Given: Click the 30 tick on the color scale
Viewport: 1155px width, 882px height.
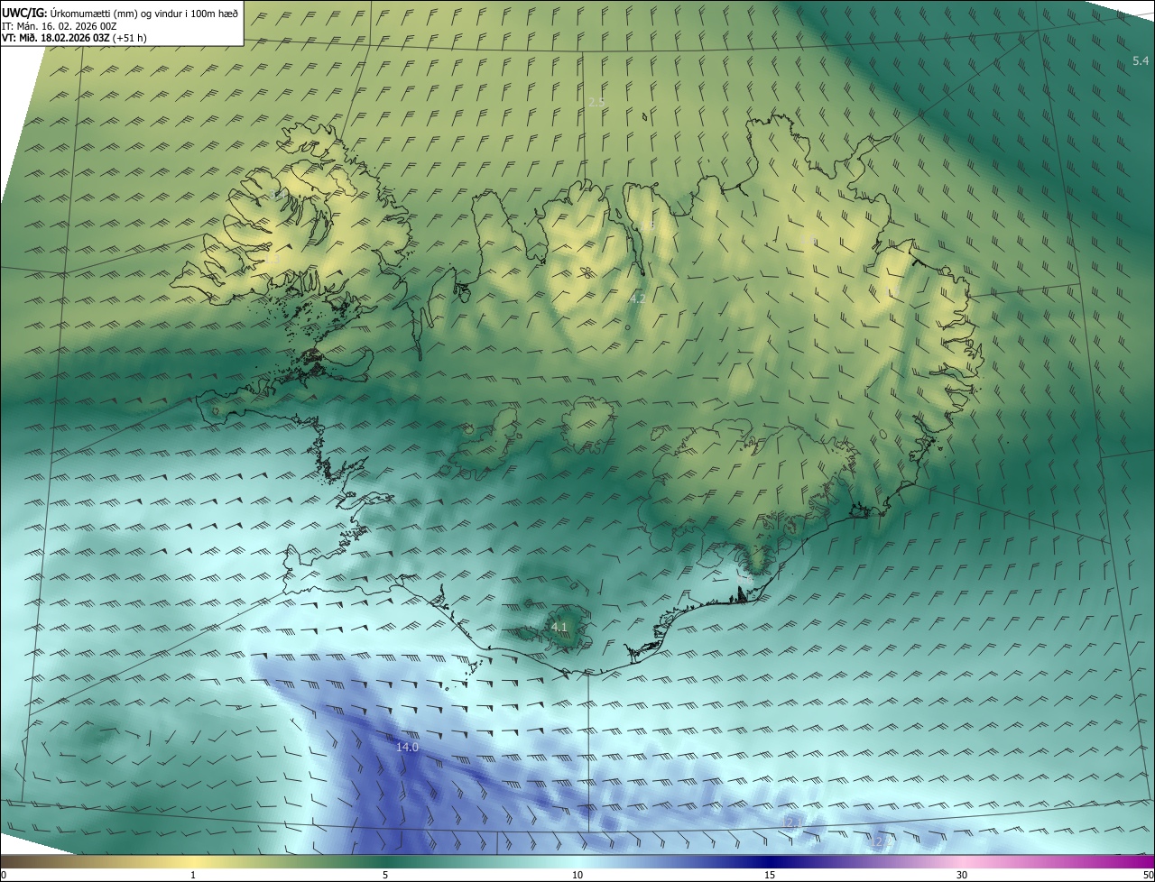Looking at the screenshot, I should (x=962, y=875).
